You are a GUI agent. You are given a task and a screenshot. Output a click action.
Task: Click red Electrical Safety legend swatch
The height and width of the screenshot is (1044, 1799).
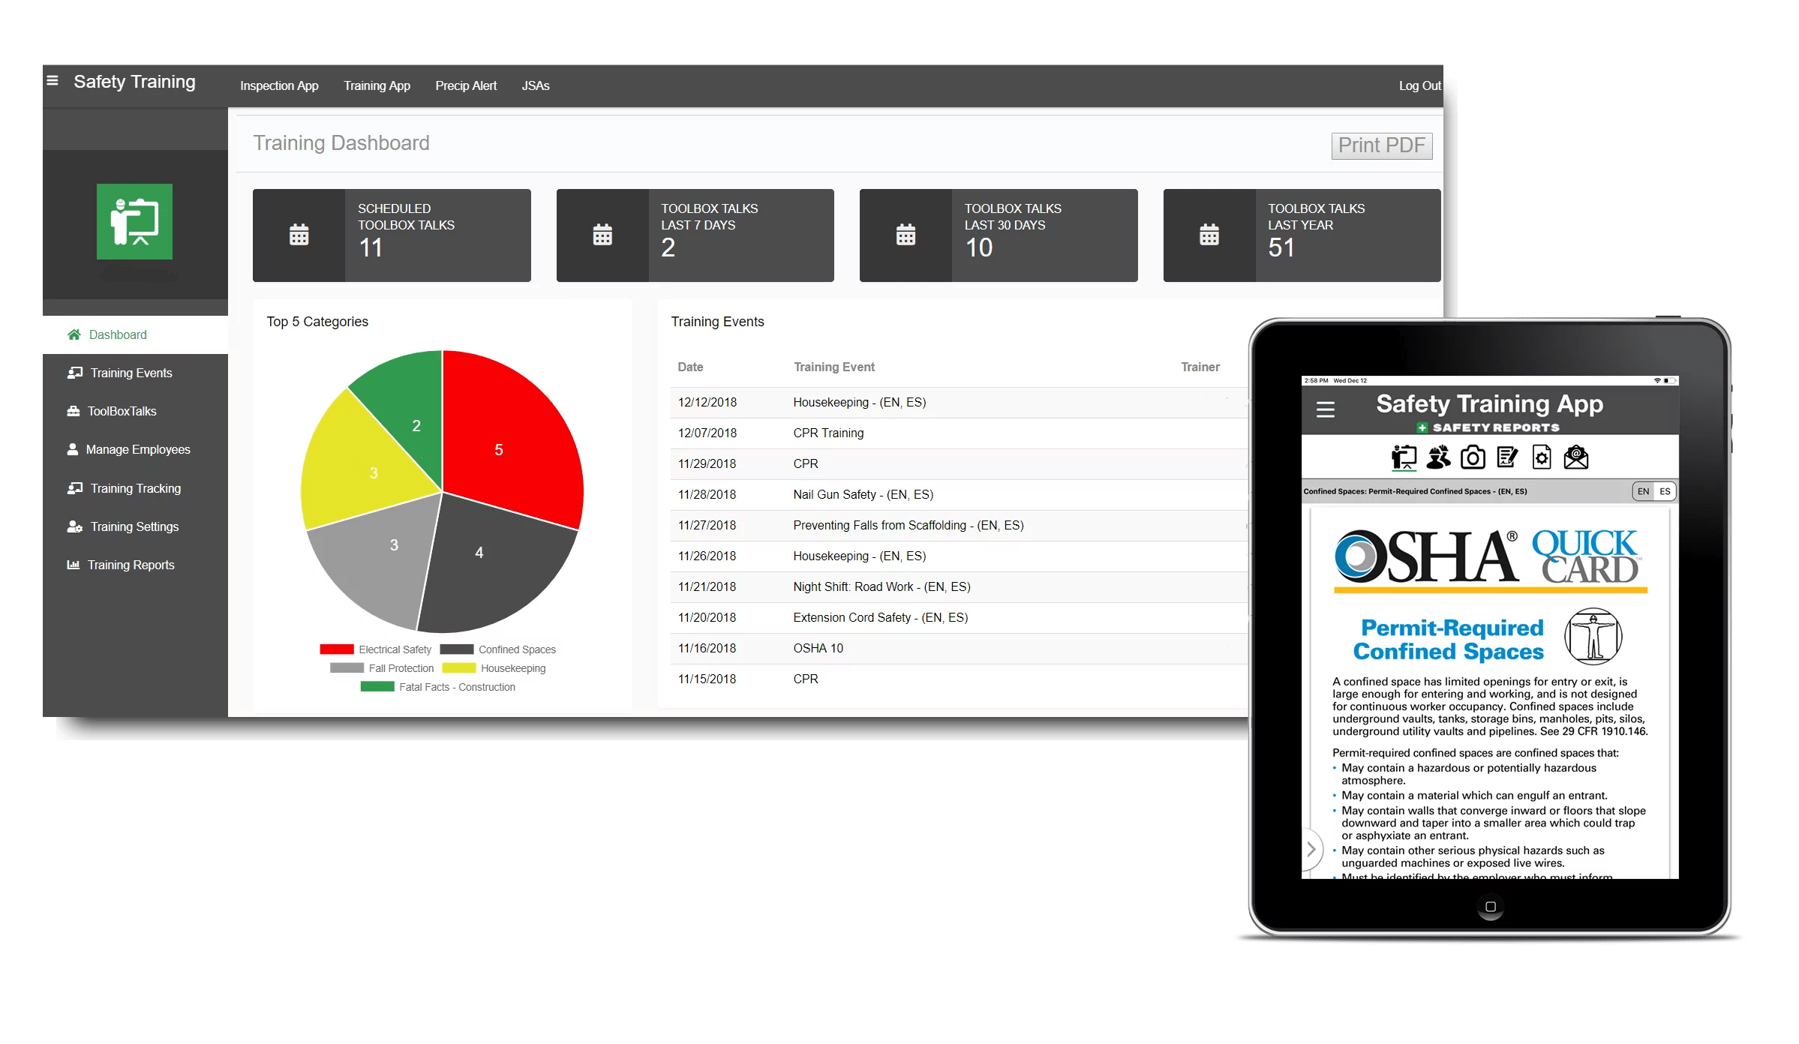(337, 649)
